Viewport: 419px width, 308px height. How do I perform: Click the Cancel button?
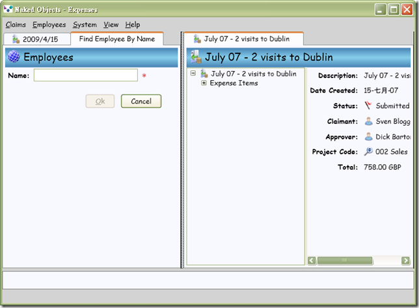pyautogui.click(x=141, y=101)
